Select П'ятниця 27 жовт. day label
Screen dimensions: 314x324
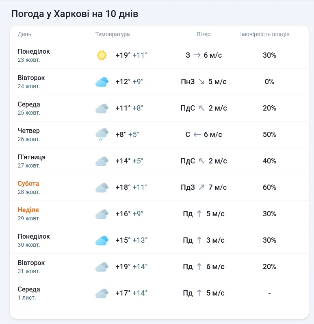click(x=31, y=161)
